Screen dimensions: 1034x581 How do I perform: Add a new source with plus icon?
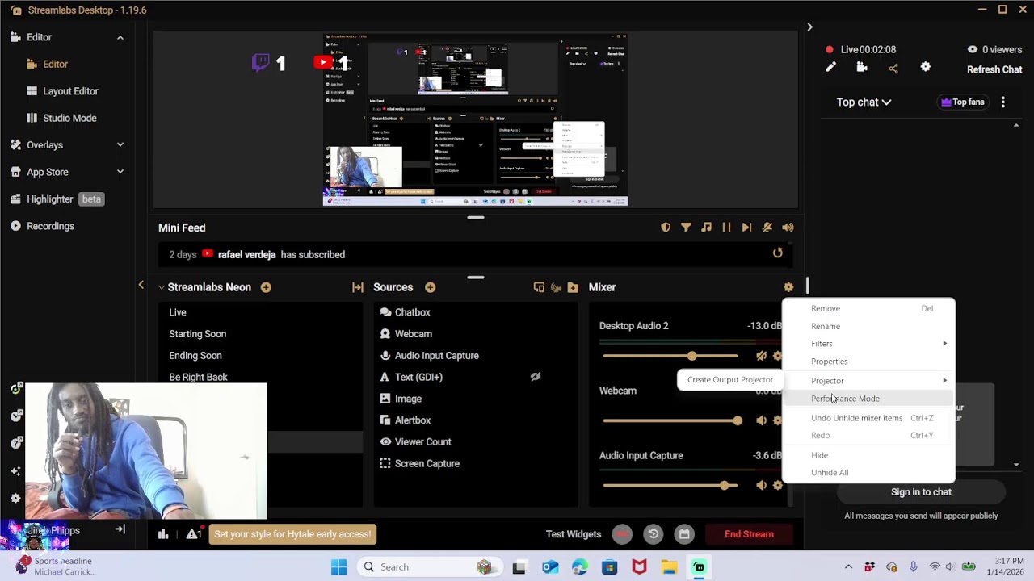coord(431,287)
